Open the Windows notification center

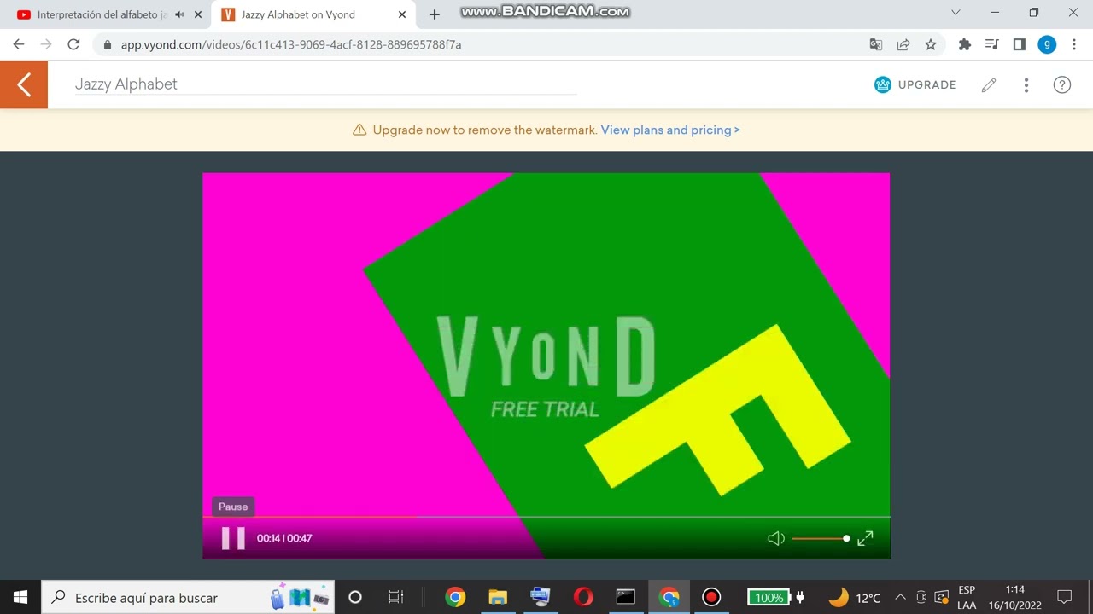(1065, 597)
